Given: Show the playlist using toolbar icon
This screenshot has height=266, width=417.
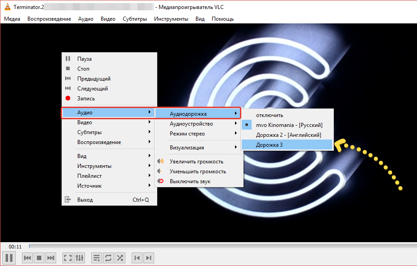Looking at the screenshot, I should 97,258.
